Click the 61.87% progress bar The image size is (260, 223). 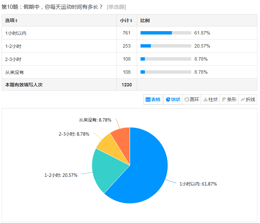pos(166,33)
